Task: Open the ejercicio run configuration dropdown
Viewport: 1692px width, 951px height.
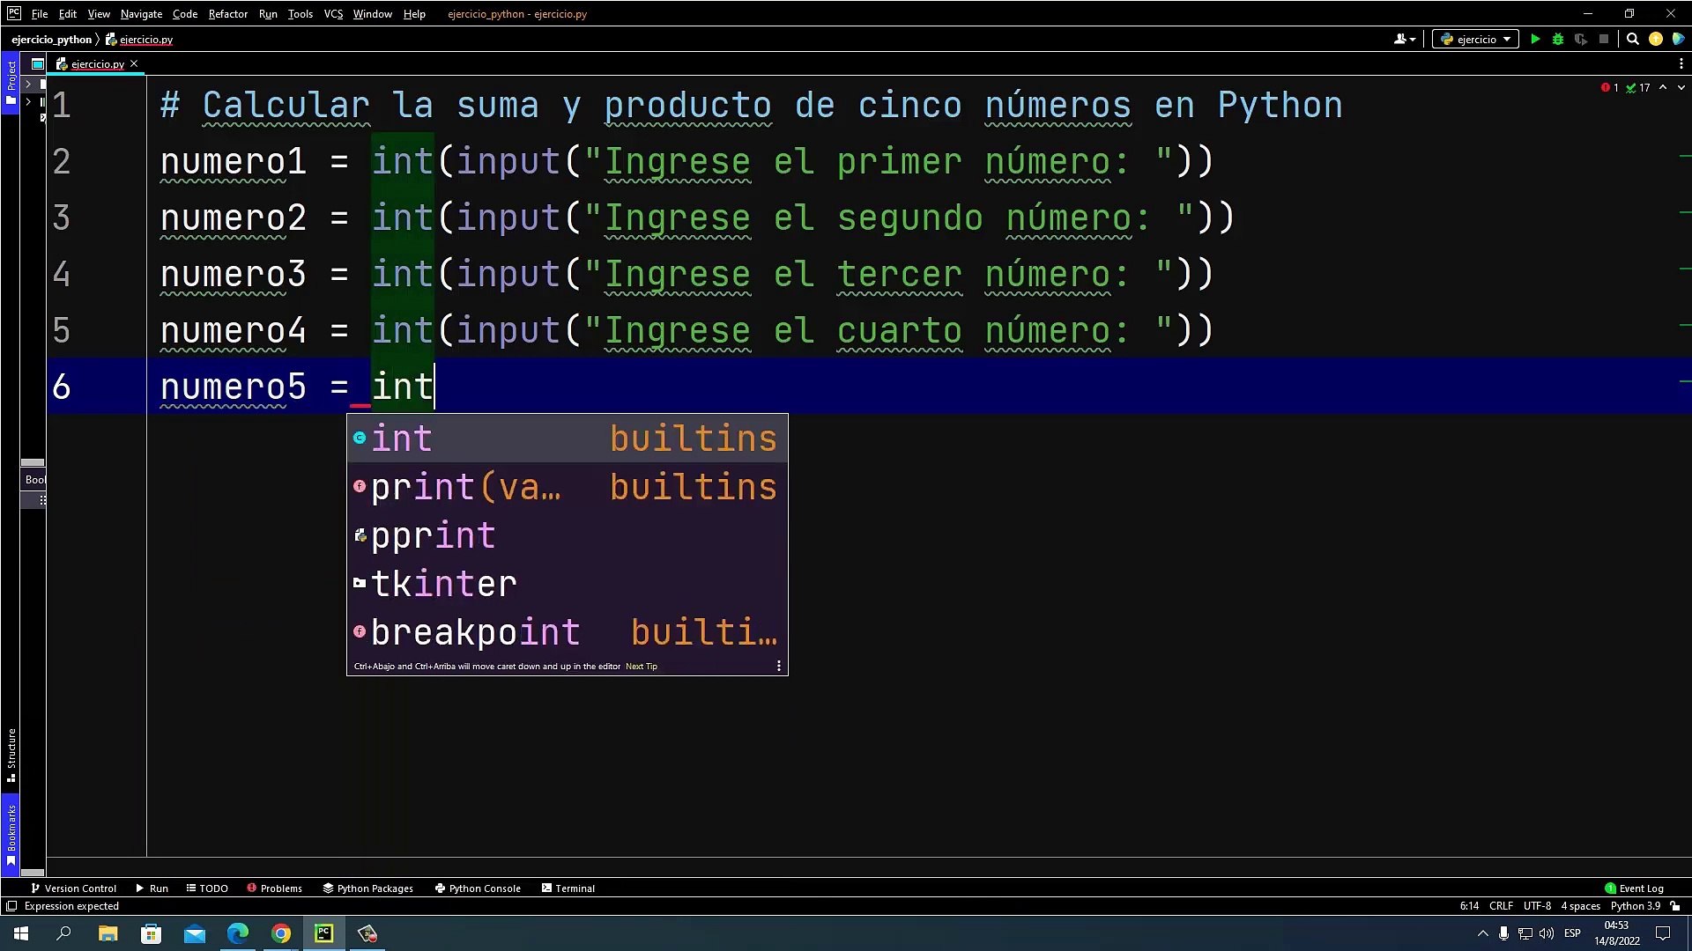Action: [x=1475, y=39]
